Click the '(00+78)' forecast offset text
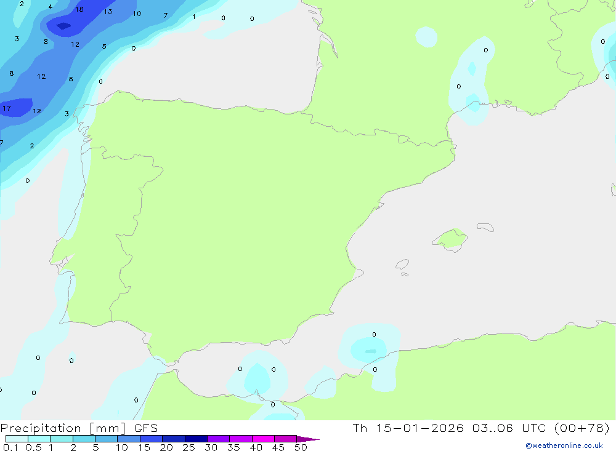616x451 pixels. (582, 428)
